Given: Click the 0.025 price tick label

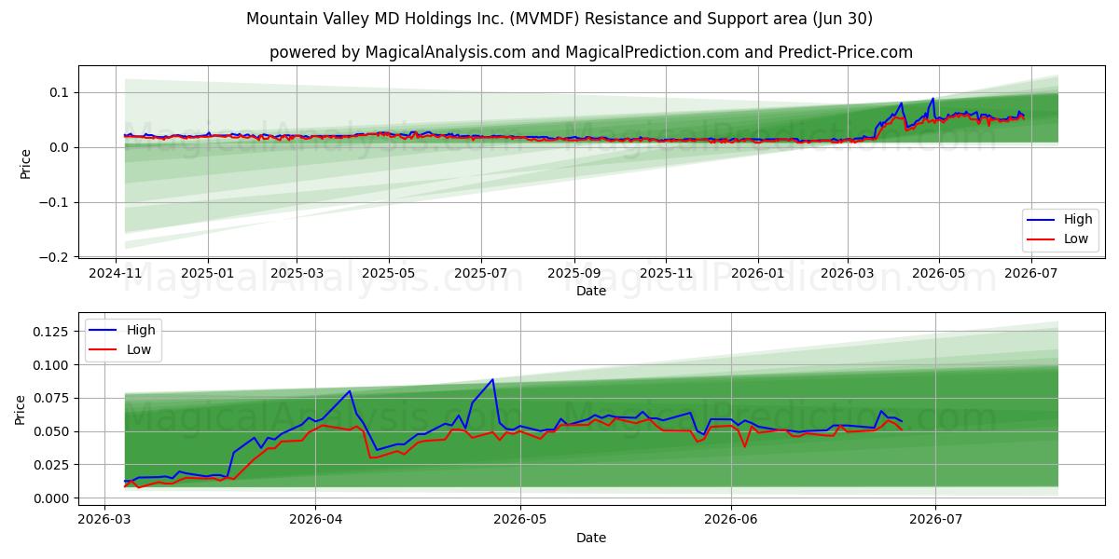Looking at the screenshot, I should [52, 465].
